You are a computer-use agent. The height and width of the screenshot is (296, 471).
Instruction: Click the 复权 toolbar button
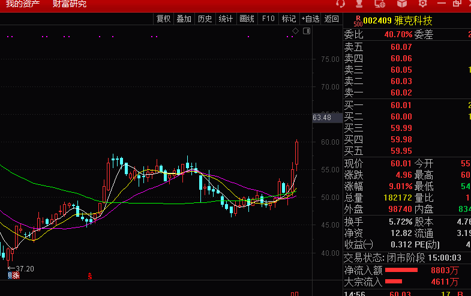pyautogui.click(x=163, y=19)
